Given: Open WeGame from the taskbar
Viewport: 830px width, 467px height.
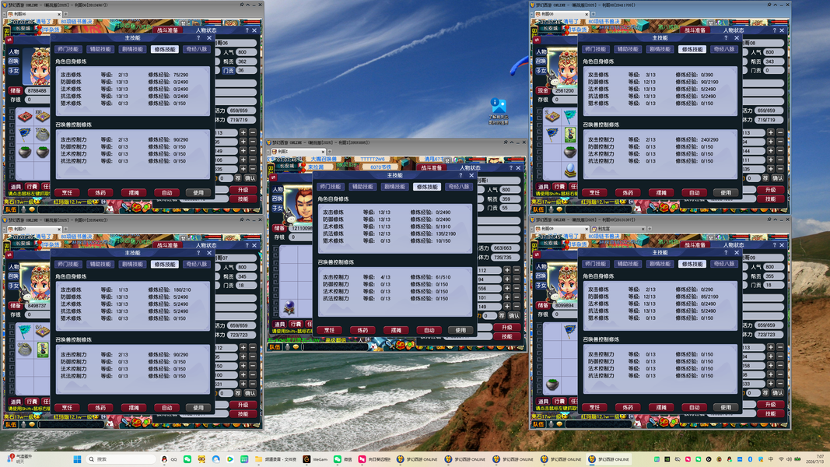Looking at the screenshot, I should (x=316, y=459).
